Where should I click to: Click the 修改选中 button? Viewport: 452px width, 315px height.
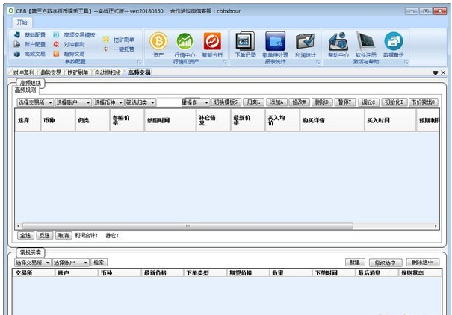[x=385, y=262]
